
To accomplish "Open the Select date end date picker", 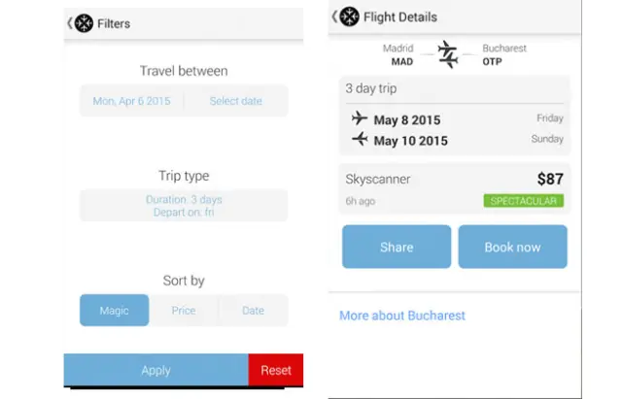I will click(236, 101).
